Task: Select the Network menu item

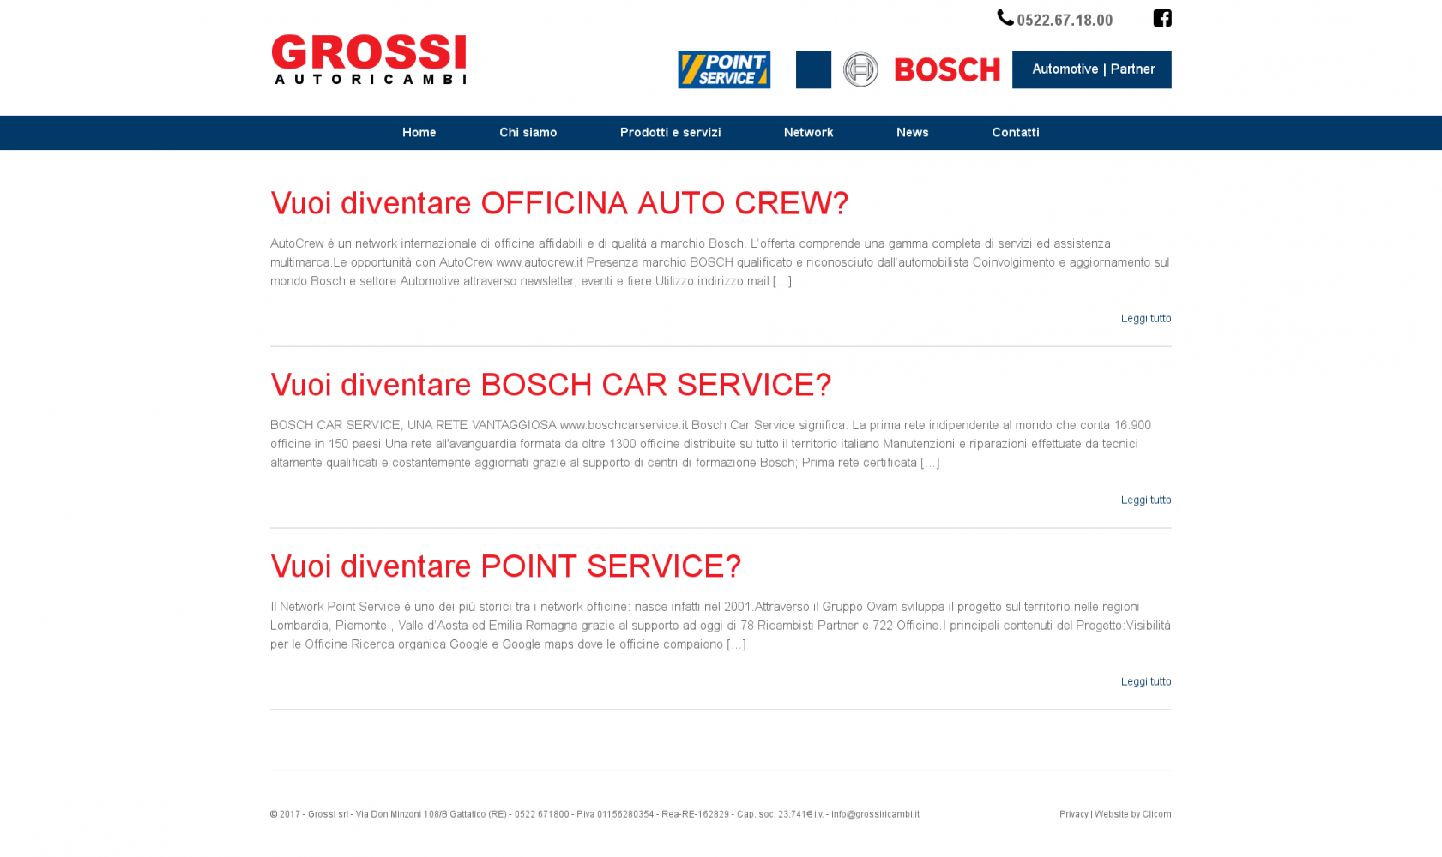Action: 809,133
